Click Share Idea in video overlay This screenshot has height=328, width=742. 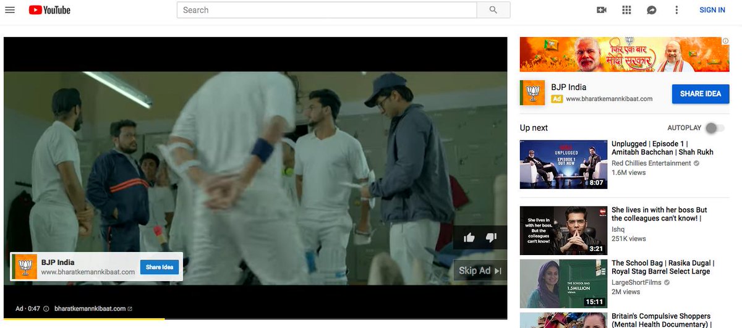point(160,267)
